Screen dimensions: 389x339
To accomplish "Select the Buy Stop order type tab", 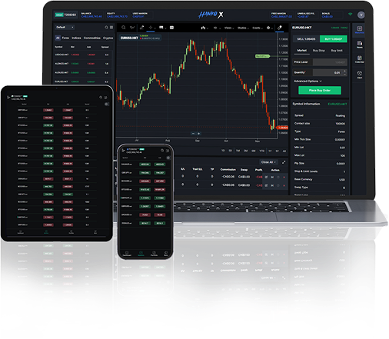I will [319, 51].
